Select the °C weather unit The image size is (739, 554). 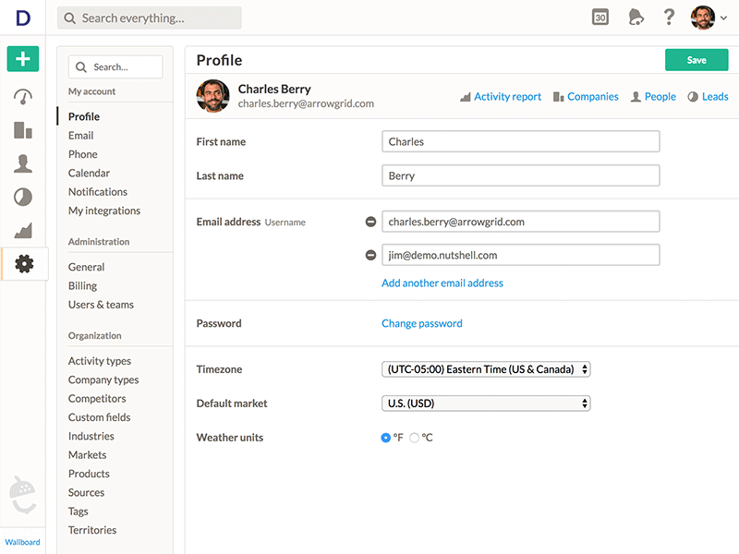point(415,438)
